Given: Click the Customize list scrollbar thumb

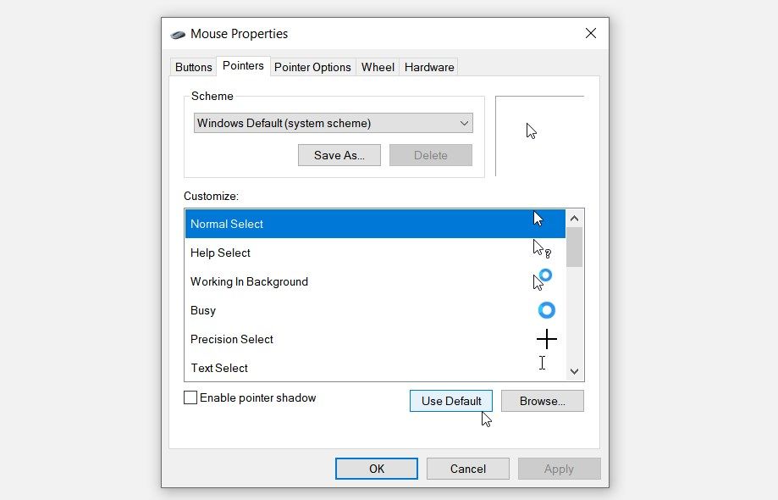Looking at the screenshot, I should pyautogui.click(x=575, y=247).
